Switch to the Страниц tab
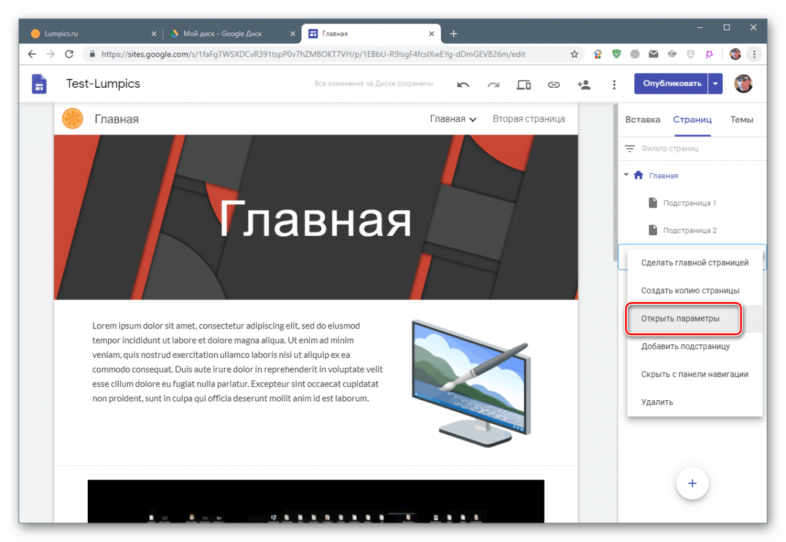This screenshot has width=786, height=542. (692, 120)
